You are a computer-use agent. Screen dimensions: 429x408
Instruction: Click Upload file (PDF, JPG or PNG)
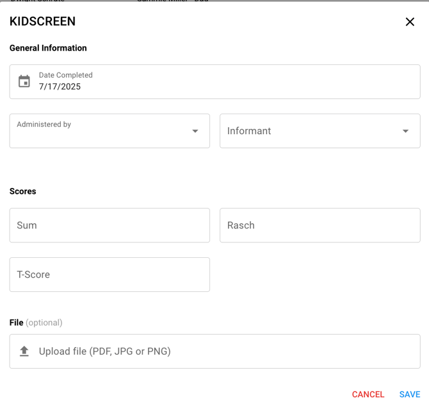coord(105,352)
